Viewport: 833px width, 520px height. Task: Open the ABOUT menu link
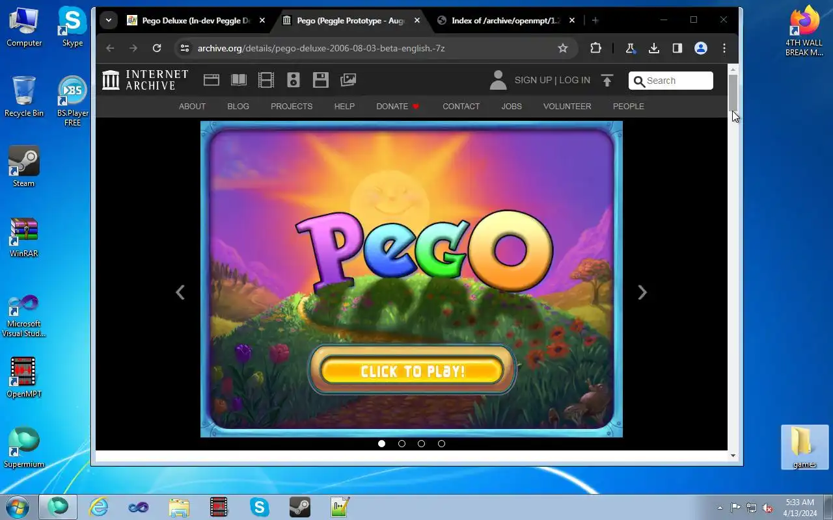click(x=192, y=106)
